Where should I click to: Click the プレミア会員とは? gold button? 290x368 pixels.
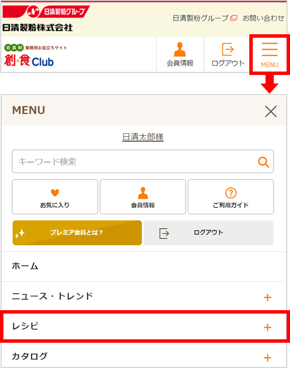click(77, 233)
